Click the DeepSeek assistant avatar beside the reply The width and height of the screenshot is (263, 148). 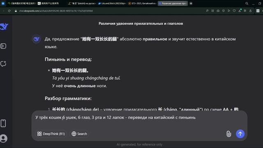(36, 39)
